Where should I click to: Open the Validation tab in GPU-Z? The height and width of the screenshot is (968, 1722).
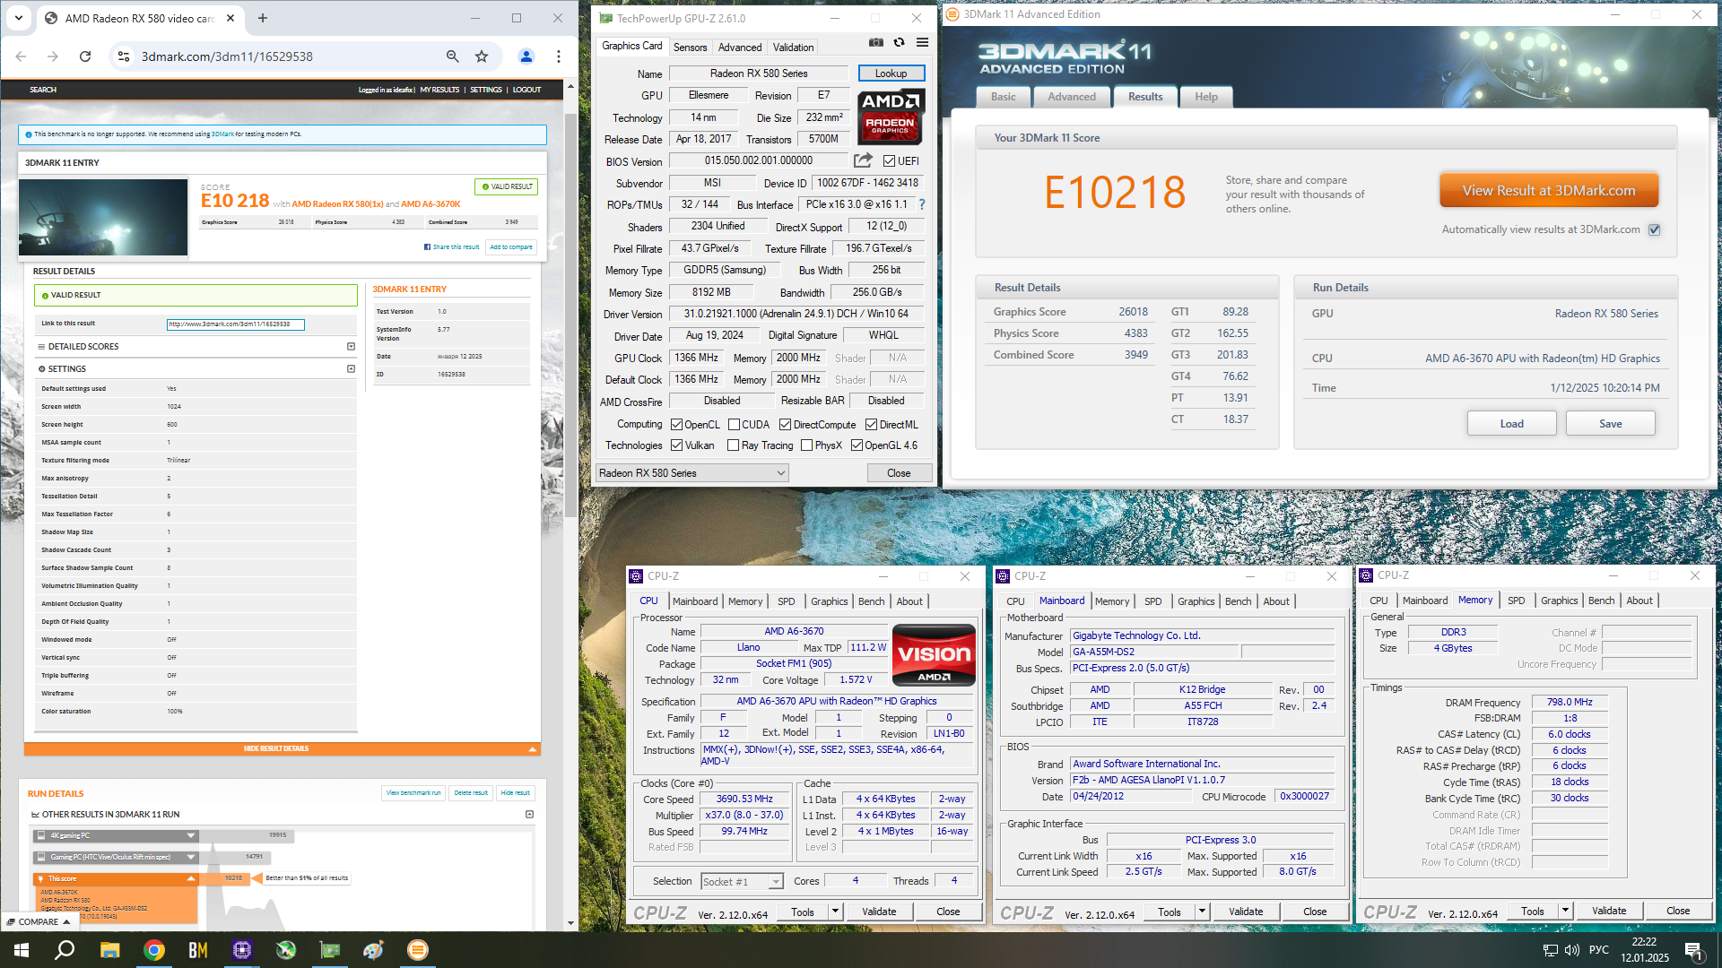tap(793, 47)
